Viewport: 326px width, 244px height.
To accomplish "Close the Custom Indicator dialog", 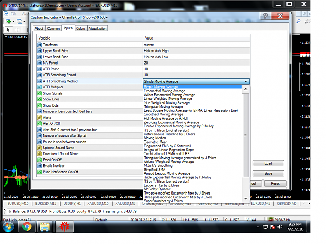I will [x=280, y=16].
